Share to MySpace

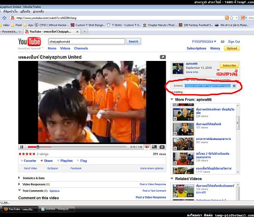[x=53, y=169]
